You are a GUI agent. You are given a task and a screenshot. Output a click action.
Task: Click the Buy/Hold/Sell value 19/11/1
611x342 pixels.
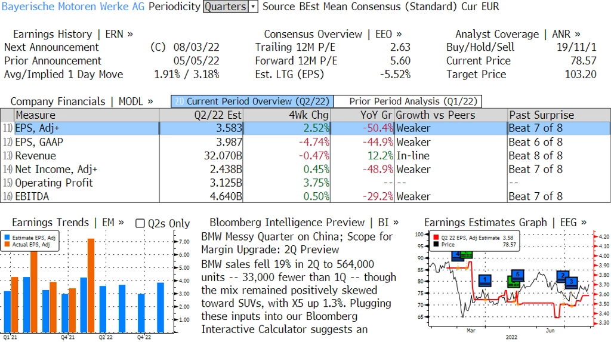[x=576, y=47]
